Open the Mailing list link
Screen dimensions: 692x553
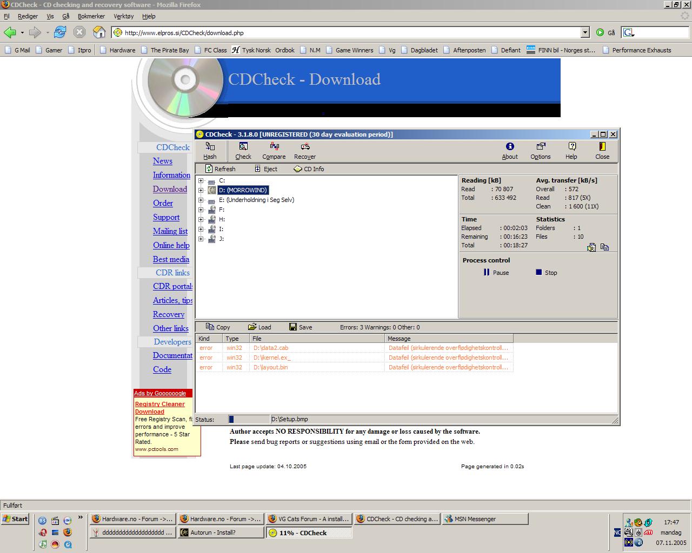tap(170, 231)
